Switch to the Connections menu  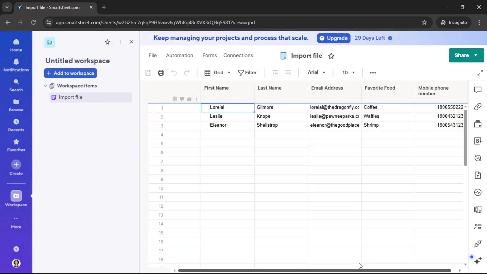[x=238, y=55]
